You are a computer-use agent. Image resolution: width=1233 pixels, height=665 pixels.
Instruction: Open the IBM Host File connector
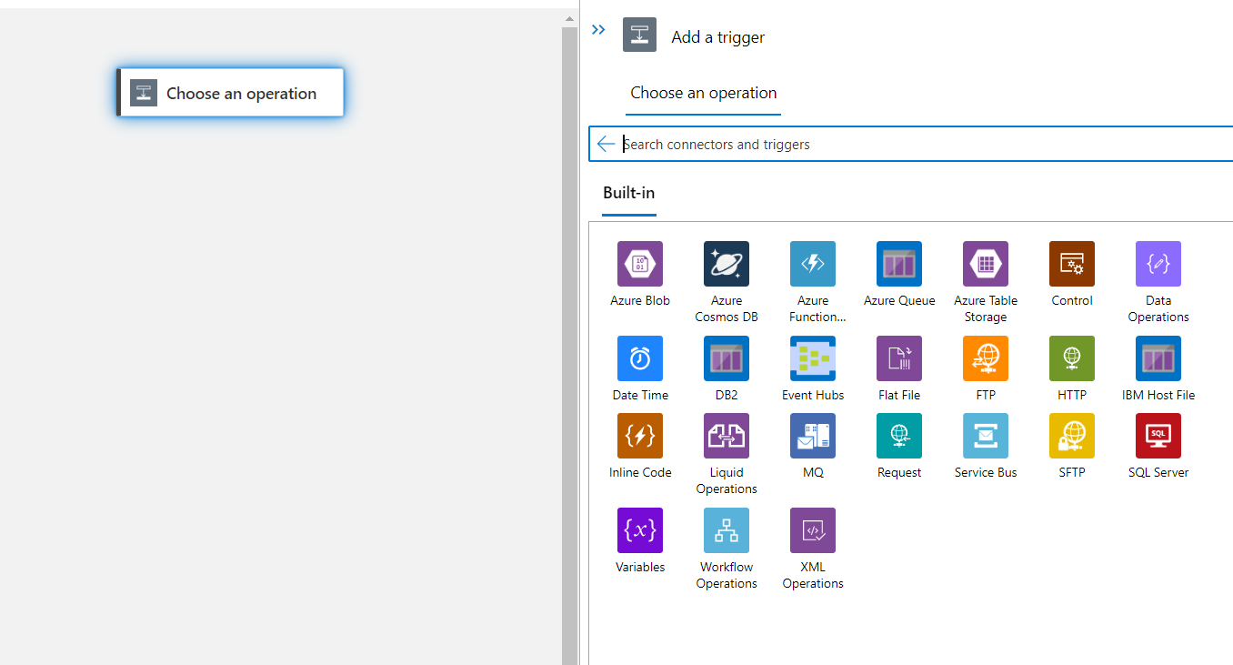tap(1158, 358)
